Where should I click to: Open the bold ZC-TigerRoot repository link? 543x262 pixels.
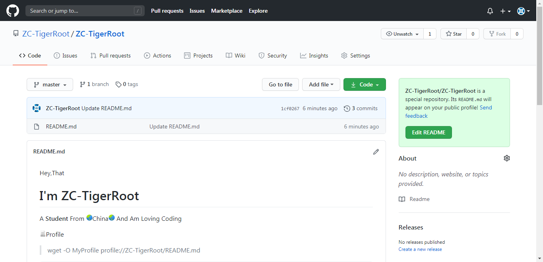(100, 34)
